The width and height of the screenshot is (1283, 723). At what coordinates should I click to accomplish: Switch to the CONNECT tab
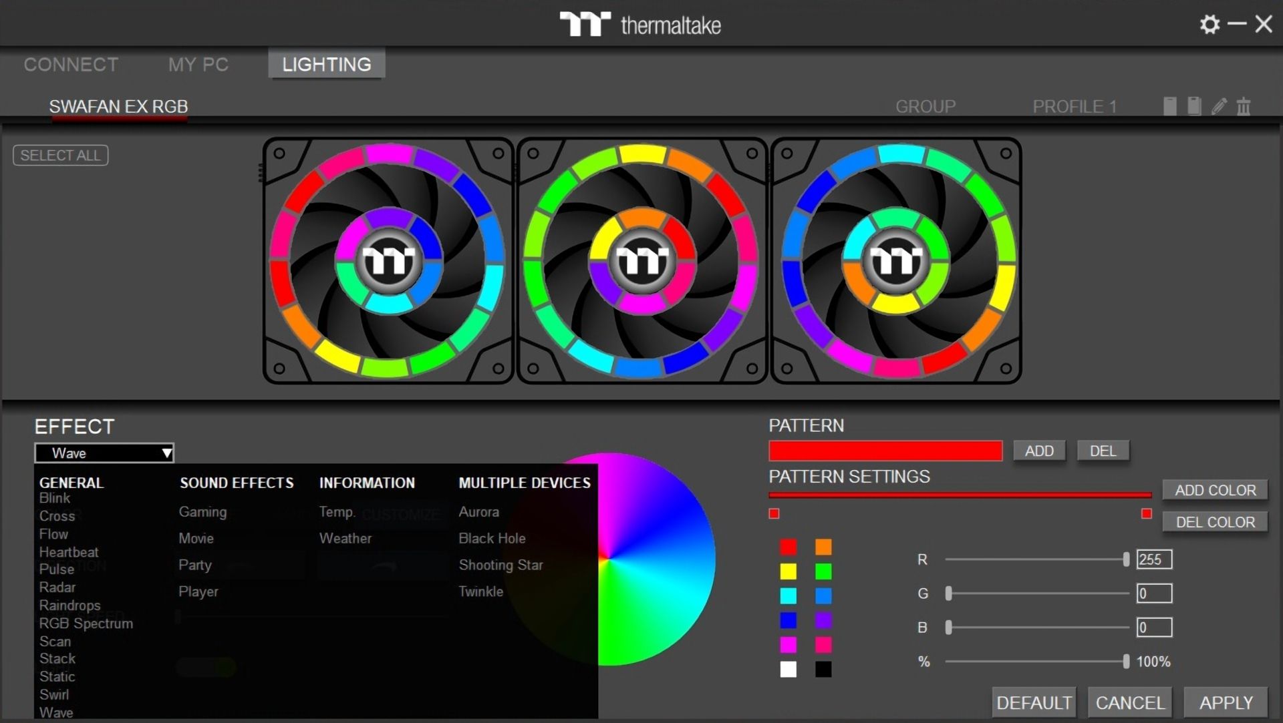coord(71,65)
